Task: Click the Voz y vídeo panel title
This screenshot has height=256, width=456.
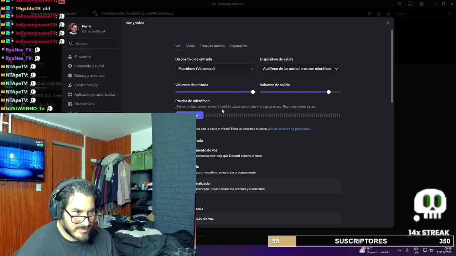Action: pos(135,23)
